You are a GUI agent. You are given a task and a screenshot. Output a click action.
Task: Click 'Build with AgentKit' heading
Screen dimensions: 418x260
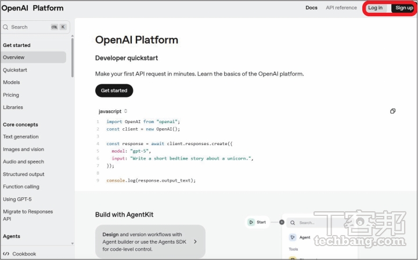[124, 215]
